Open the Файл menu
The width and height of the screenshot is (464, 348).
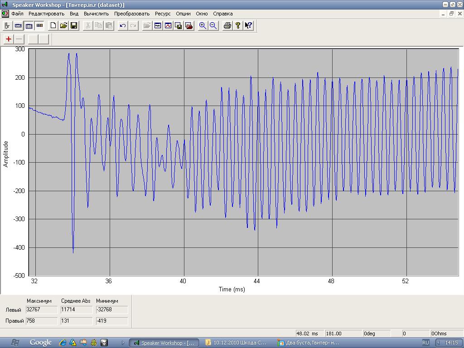point(17,14)
